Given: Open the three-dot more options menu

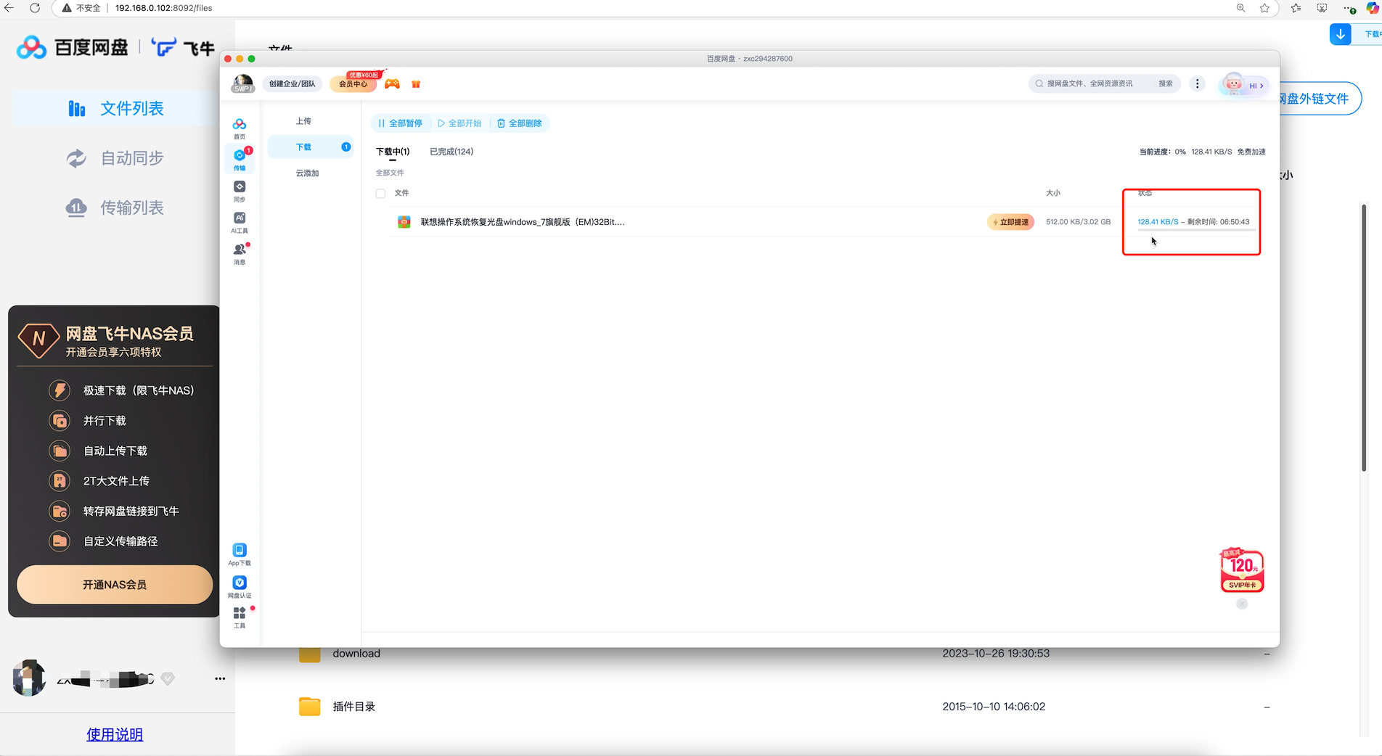Looking at the screenshot, I should (x=1198, y=84).
